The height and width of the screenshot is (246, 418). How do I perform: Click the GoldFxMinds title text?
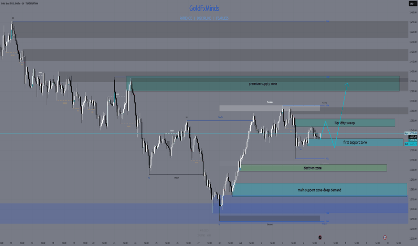204,8
